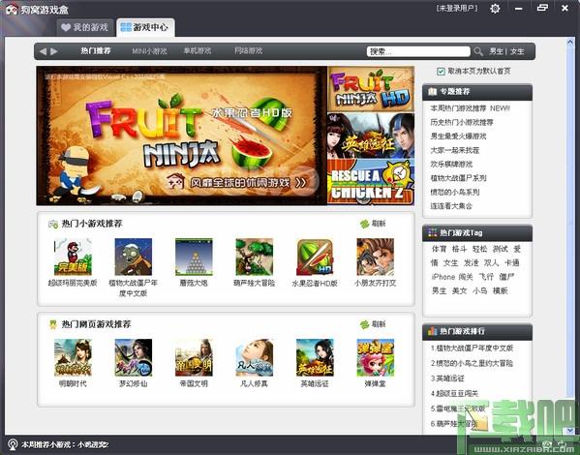Go forward with the right arrow

54,51
